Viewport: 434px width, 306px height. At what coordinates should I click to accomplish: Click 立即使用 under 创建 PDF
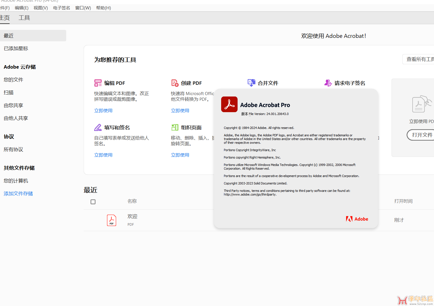click(180, 110)
